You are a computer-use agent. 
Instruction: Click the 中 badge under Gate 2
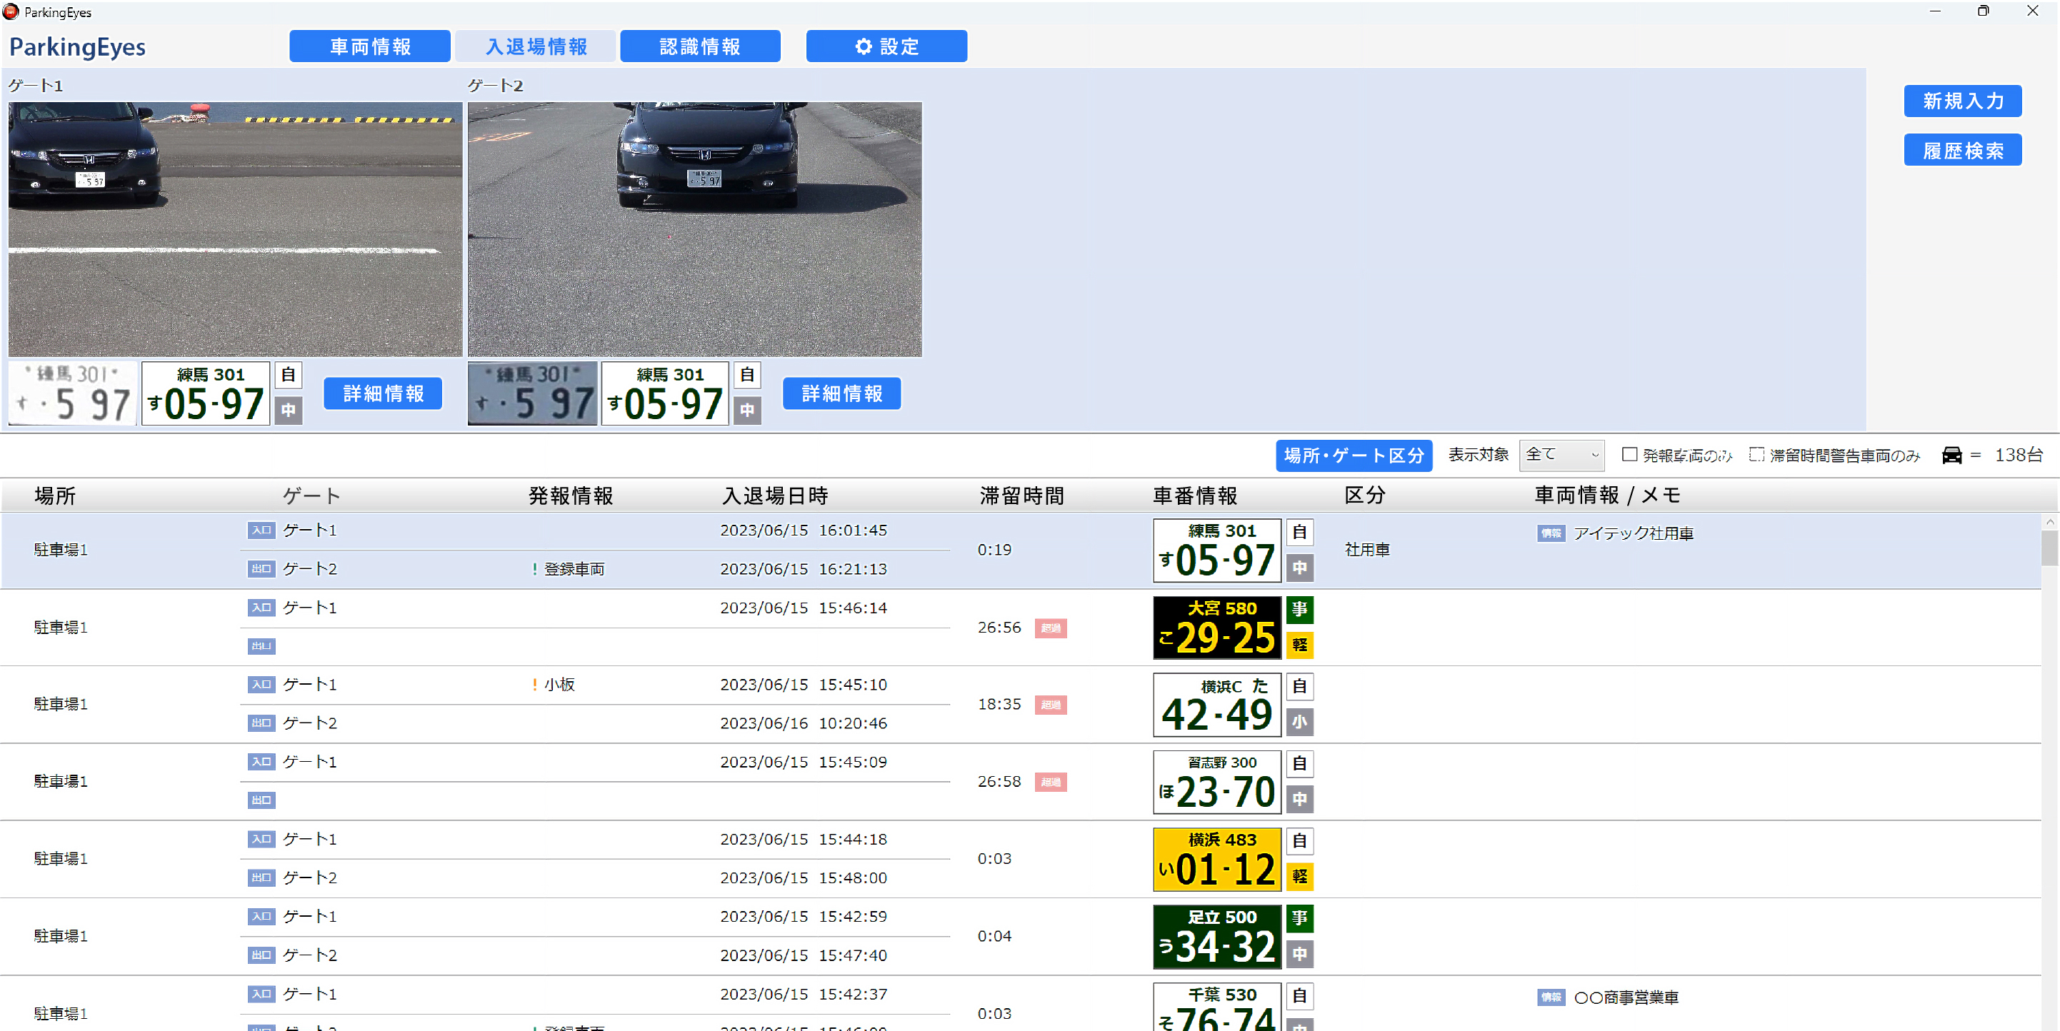pyautogui.click(x=748, y=411)
